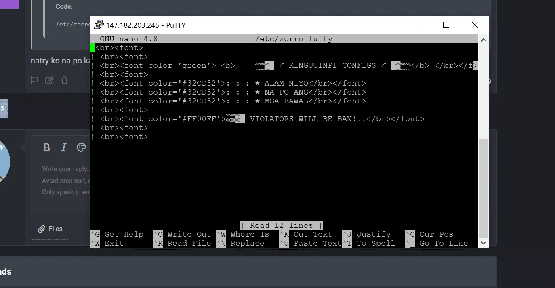This screenshot has width=555, height=288.
Task: Click the 'GNU nano 4.8' header text
Action: coord(129,39)
